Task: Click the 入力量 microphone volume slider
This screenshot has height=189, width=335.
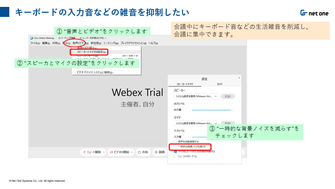Action: tap(199, 137)
